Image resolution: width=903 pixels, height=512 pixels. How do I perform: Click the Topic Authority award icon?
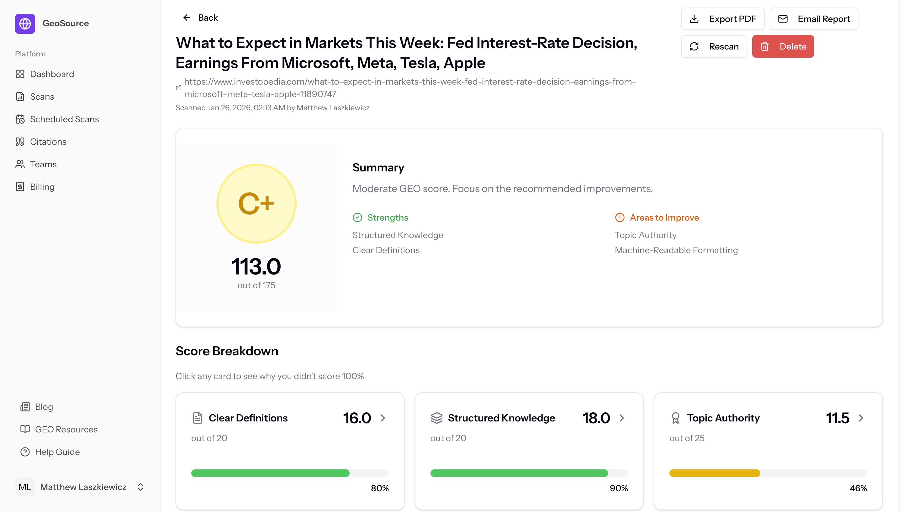676,418
